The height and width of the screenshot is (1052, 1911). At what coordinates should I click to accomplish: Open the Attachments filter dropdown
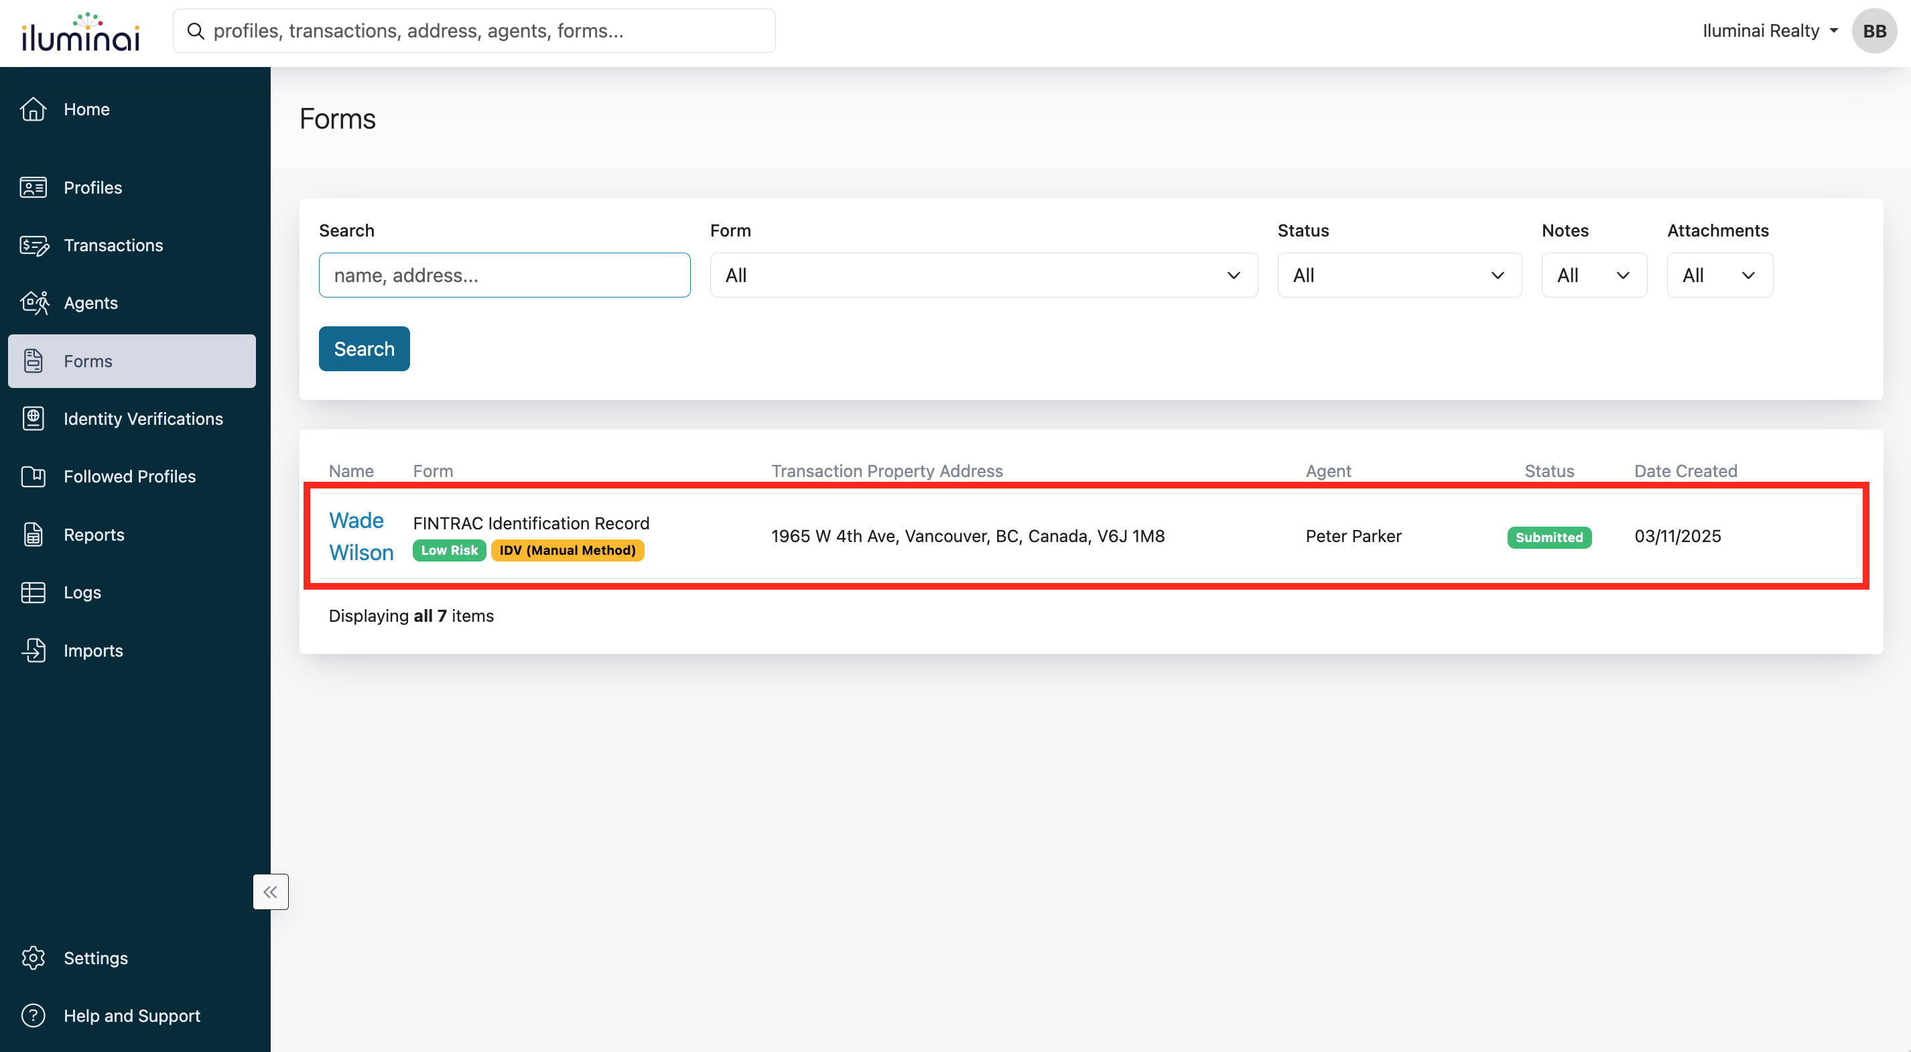1719,275
